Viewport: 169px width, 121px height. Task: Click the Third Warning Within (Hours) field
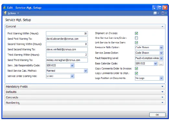[x=67, y=55]
